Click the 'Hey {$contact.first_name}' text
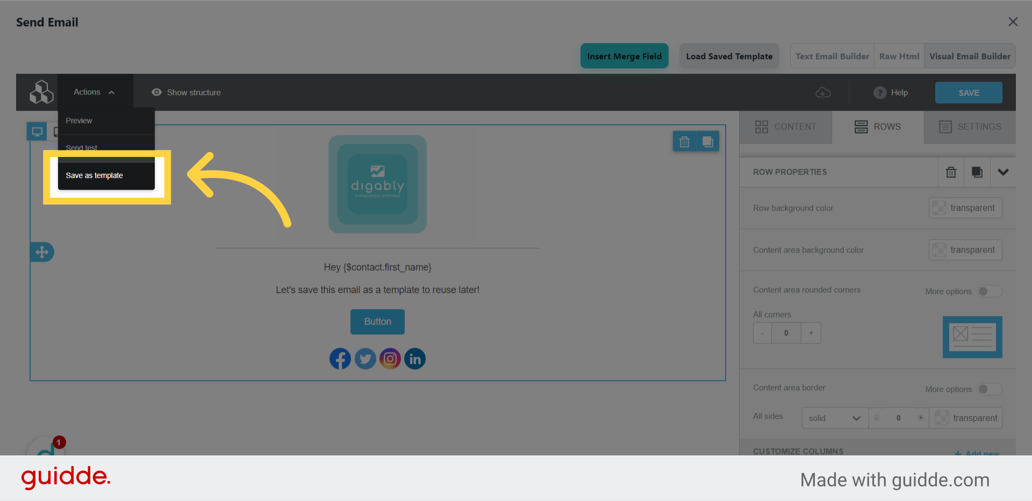The width and height of the screenshot is (1032, 501). (x=377, y=267)
